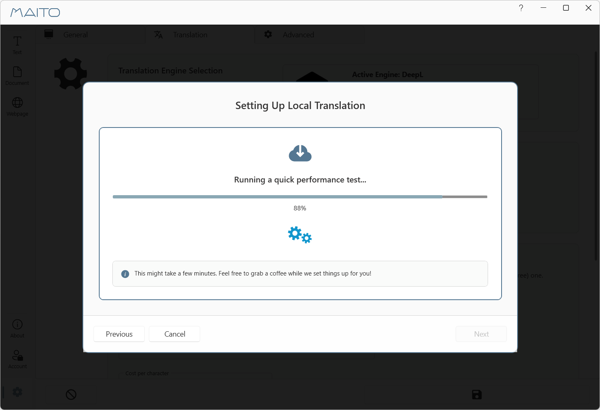Viewport: 600px width, 410px height.
Task: Open the Account sidebar icon
Action: coord(17,359)
